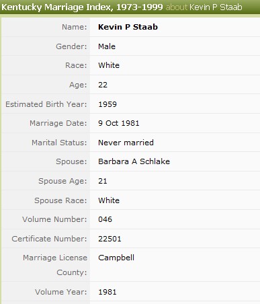
Task: Open spouse Barbara A Schlake
Action: [134, 161]
